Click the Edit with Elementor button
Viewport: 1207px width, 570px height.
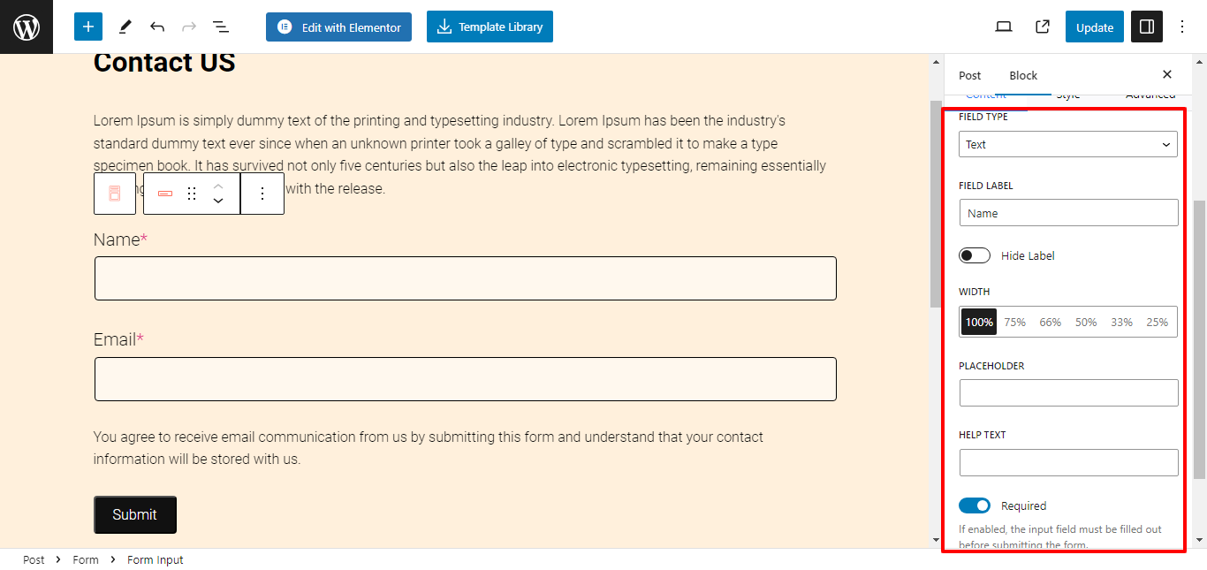point(339,27)
